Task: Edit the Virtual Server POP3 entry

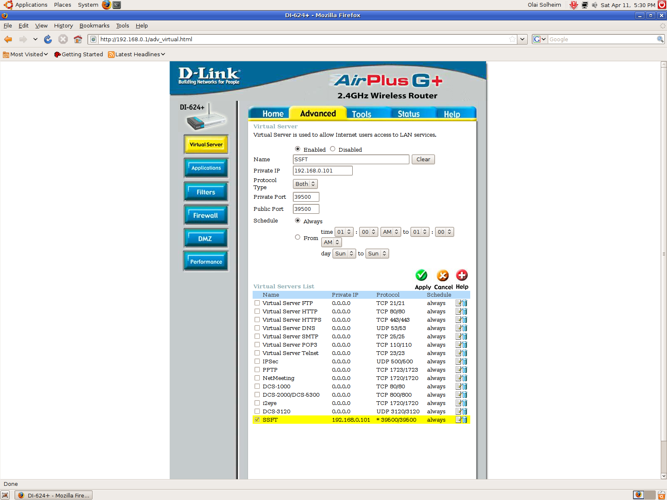Action: tap(458, 345)
